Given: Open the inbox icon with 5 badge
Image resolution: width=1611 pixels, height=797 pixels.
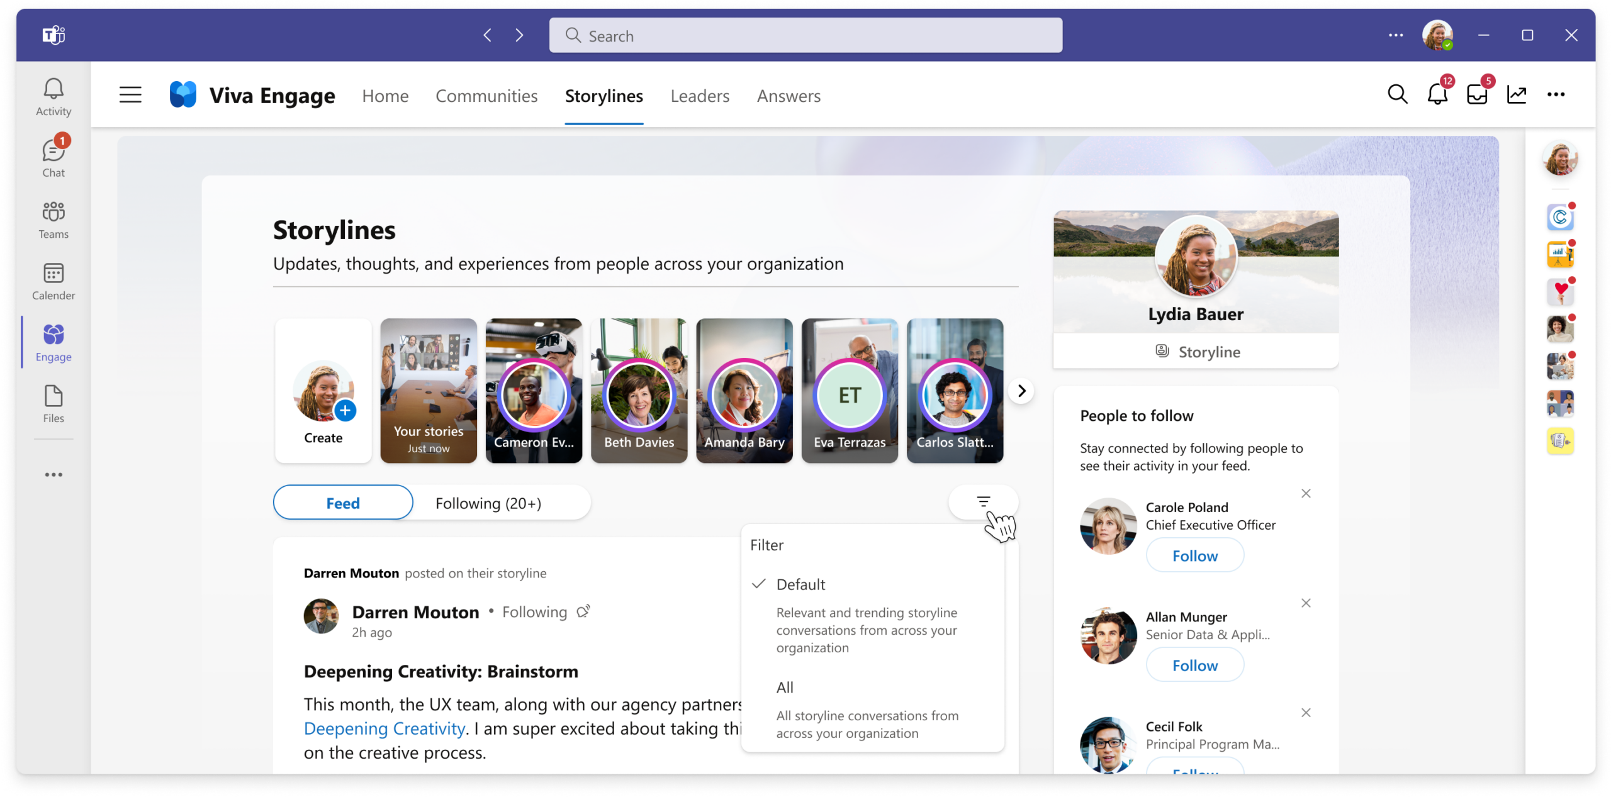Looking at the screenshot, I should (1477, 94).
